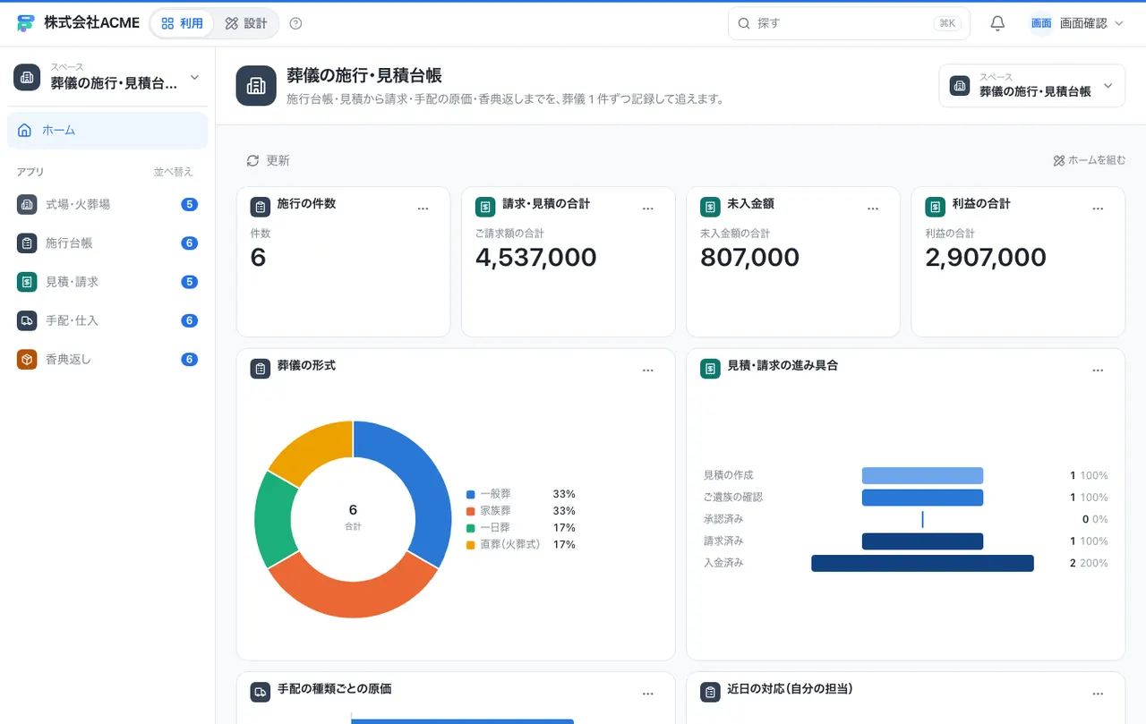Switch to 利用 mode toggle

pyautogui.click(x=183, y=23)
